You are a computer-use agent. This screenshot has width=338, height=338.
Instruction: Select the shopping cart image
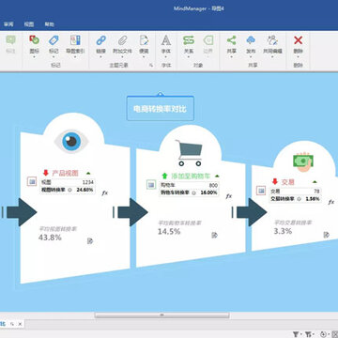coord(189,153)
